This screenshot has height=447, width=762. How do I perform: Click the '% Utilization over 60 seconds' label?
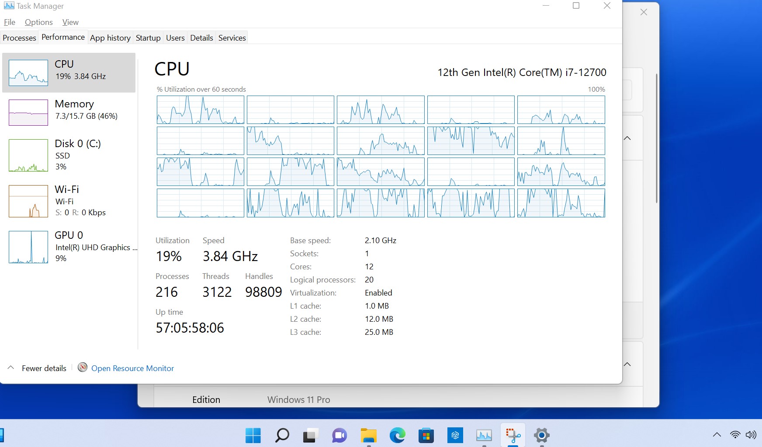201,89
